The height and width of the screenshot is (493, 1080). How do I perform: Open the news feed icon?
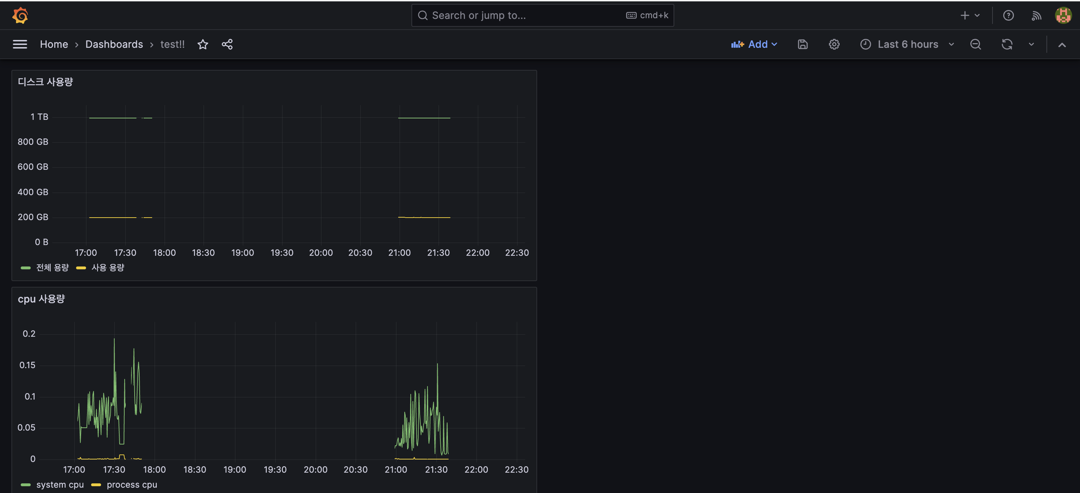click(x=1036, y=15)
